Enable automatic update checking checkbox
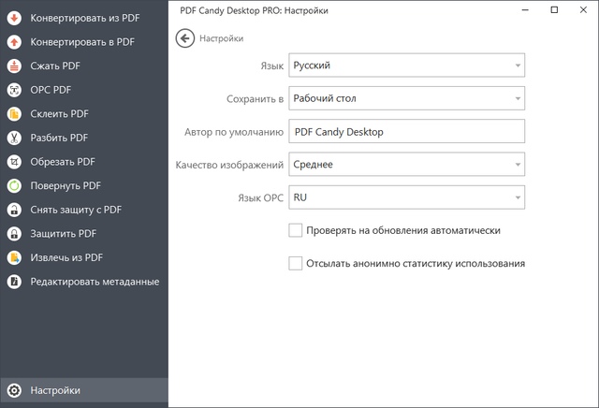The height and width of the screenshot is (408, 599). (x=296, y=230)
